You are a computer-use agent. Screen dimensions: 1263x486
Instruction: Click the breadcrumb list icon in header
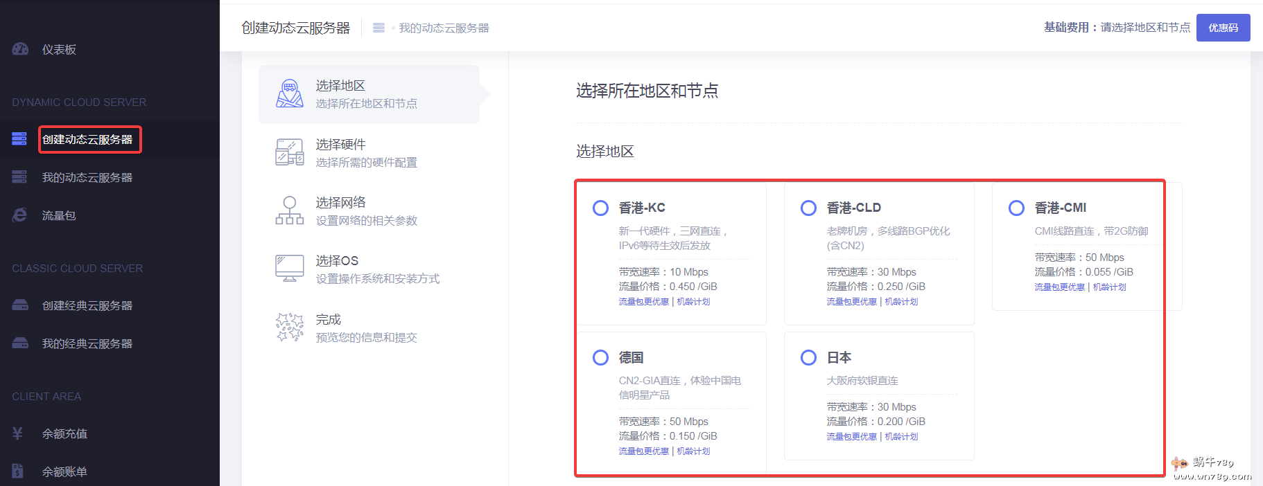click(x=378, y=28)
